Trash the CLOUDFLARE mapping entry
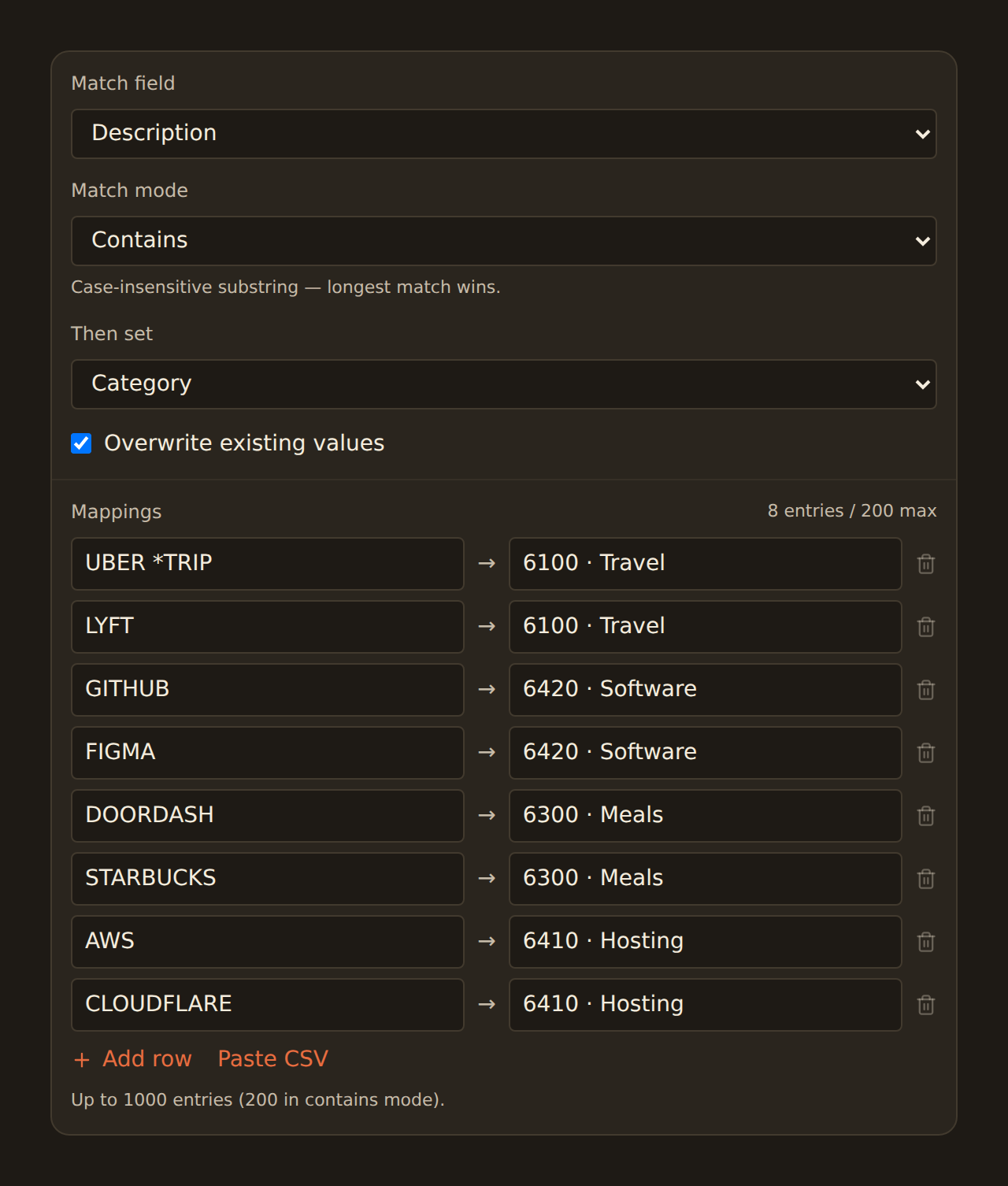The width and height of the screenshot is (1008, 1186). [926, 1005]
